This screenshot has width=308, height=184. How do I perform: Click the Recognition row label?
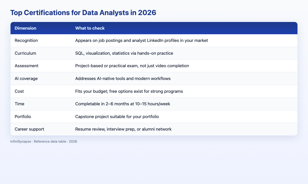tap(26, 41)
